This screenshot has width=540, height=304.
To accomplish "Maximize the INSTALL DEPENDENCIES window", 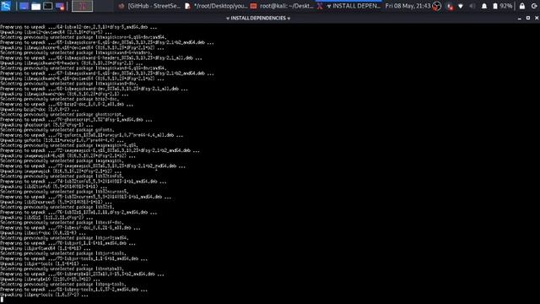I will click(x=528, y=18).
